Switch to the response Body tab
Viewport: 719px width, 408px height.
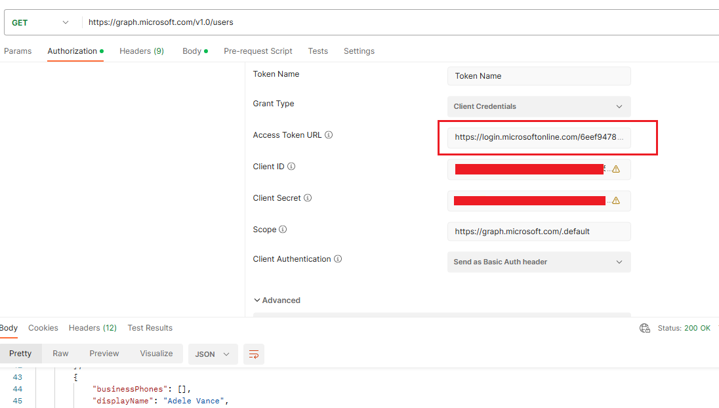coord(9,328)
